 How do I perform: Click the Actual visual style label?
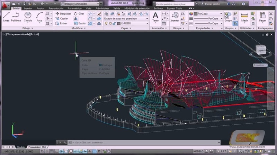[35, 34]
